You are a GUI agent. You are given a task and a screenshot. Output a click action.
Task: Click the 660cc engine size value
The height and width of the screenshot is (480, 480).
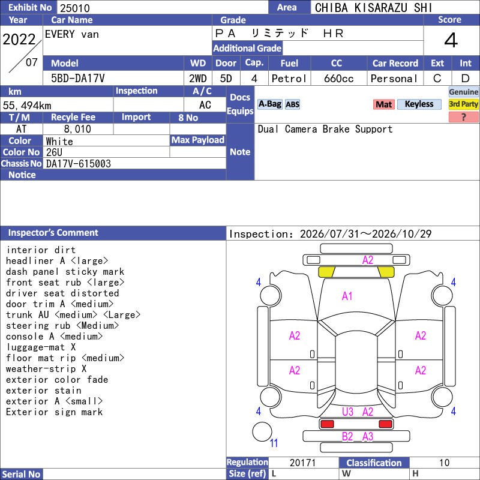coord(339,79)
